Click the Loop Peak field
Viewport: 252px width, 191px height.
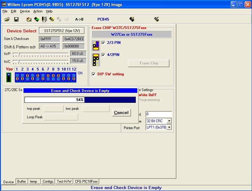61,117
